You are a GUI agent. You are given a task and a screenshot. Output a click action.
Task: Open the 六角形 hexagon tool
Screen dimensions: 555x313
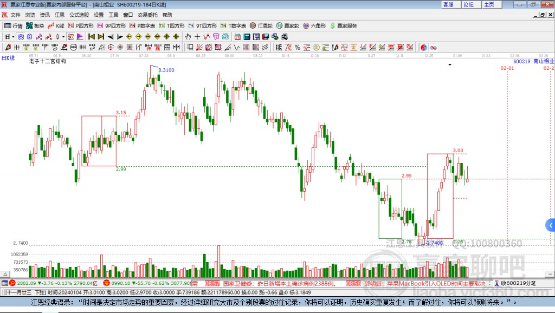314,26
